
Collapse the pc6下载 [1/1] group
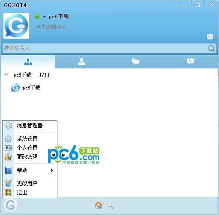[x=6, y=74]
